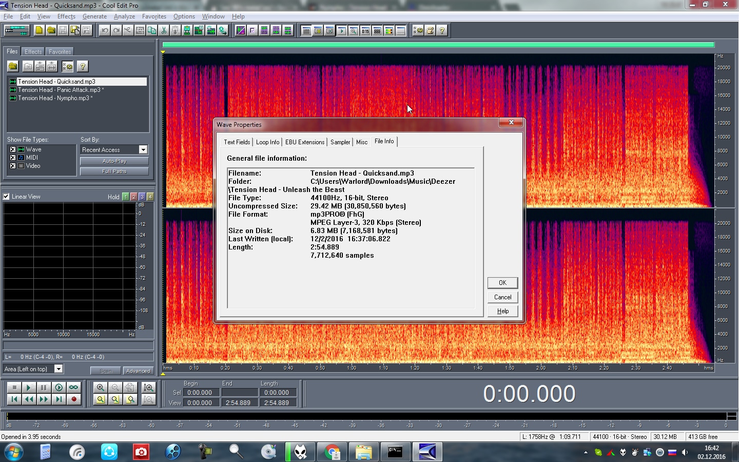The width and height of the screenshot is (739, 462).
Task: Click the 0:15 time display toolbar icon
Action: click(x=365, y=30)
